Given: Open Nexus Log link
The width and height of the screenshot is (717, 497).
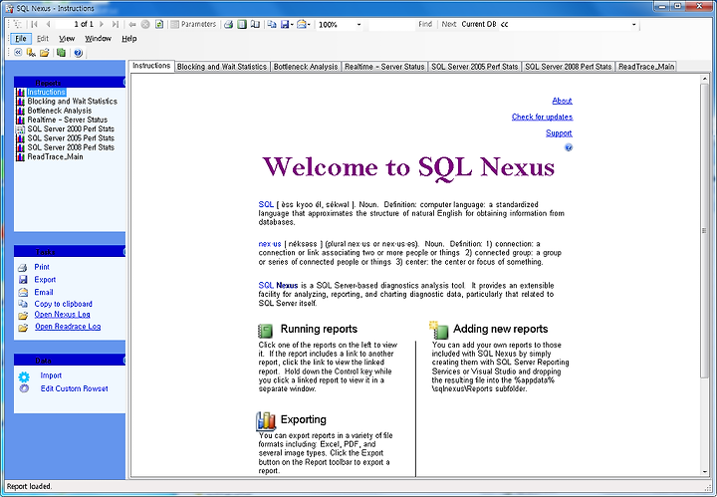Looking at the screenshot, I should pyautogui.click(x=62, y=314).
